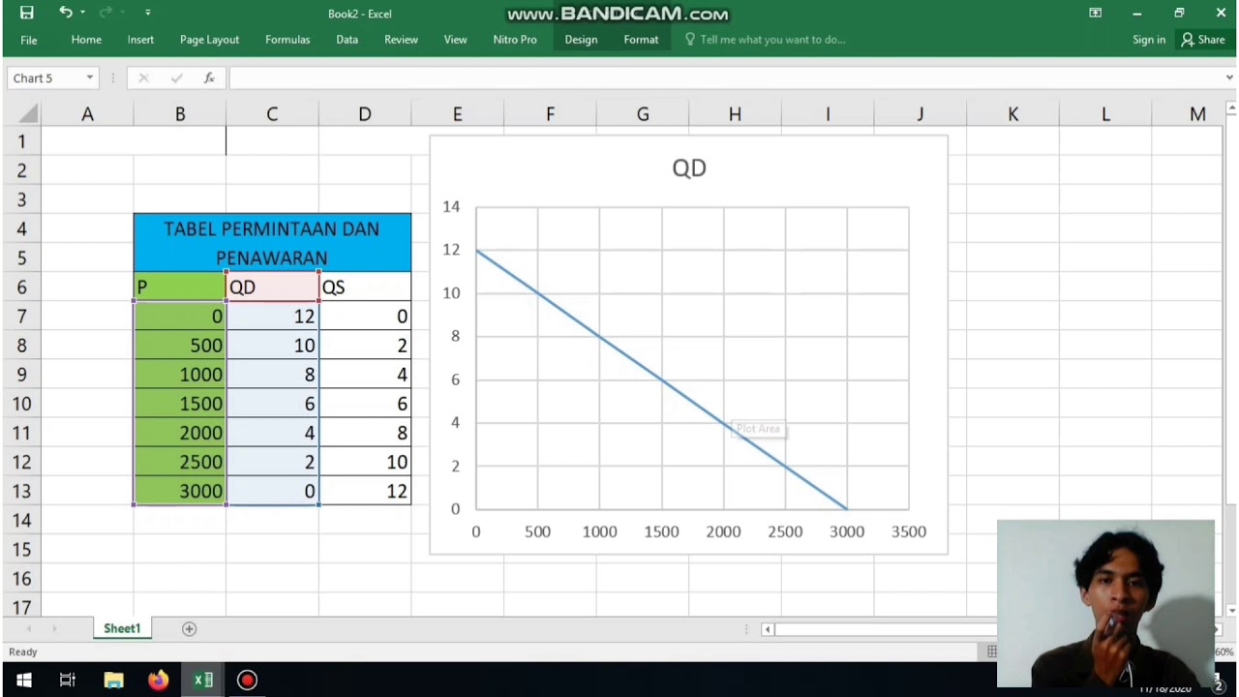Viewport: 1239px width, 697px height.
Task: Click the Select All corner triangle
Action: tap(28, 115)
